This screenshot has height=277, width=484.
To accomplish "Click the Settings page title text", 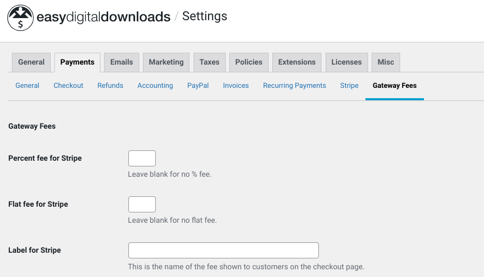I will click(x=204, y=17).
